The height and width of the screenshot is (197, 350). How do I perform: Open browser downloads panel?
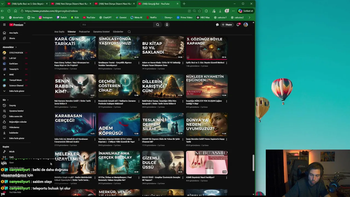(220, 11)
